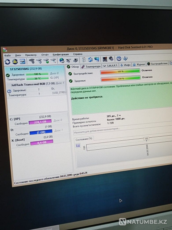The height and width of the screenshot is (230, 172).
Task: Open the Конфигурация menu
Action: click(61, 55)
